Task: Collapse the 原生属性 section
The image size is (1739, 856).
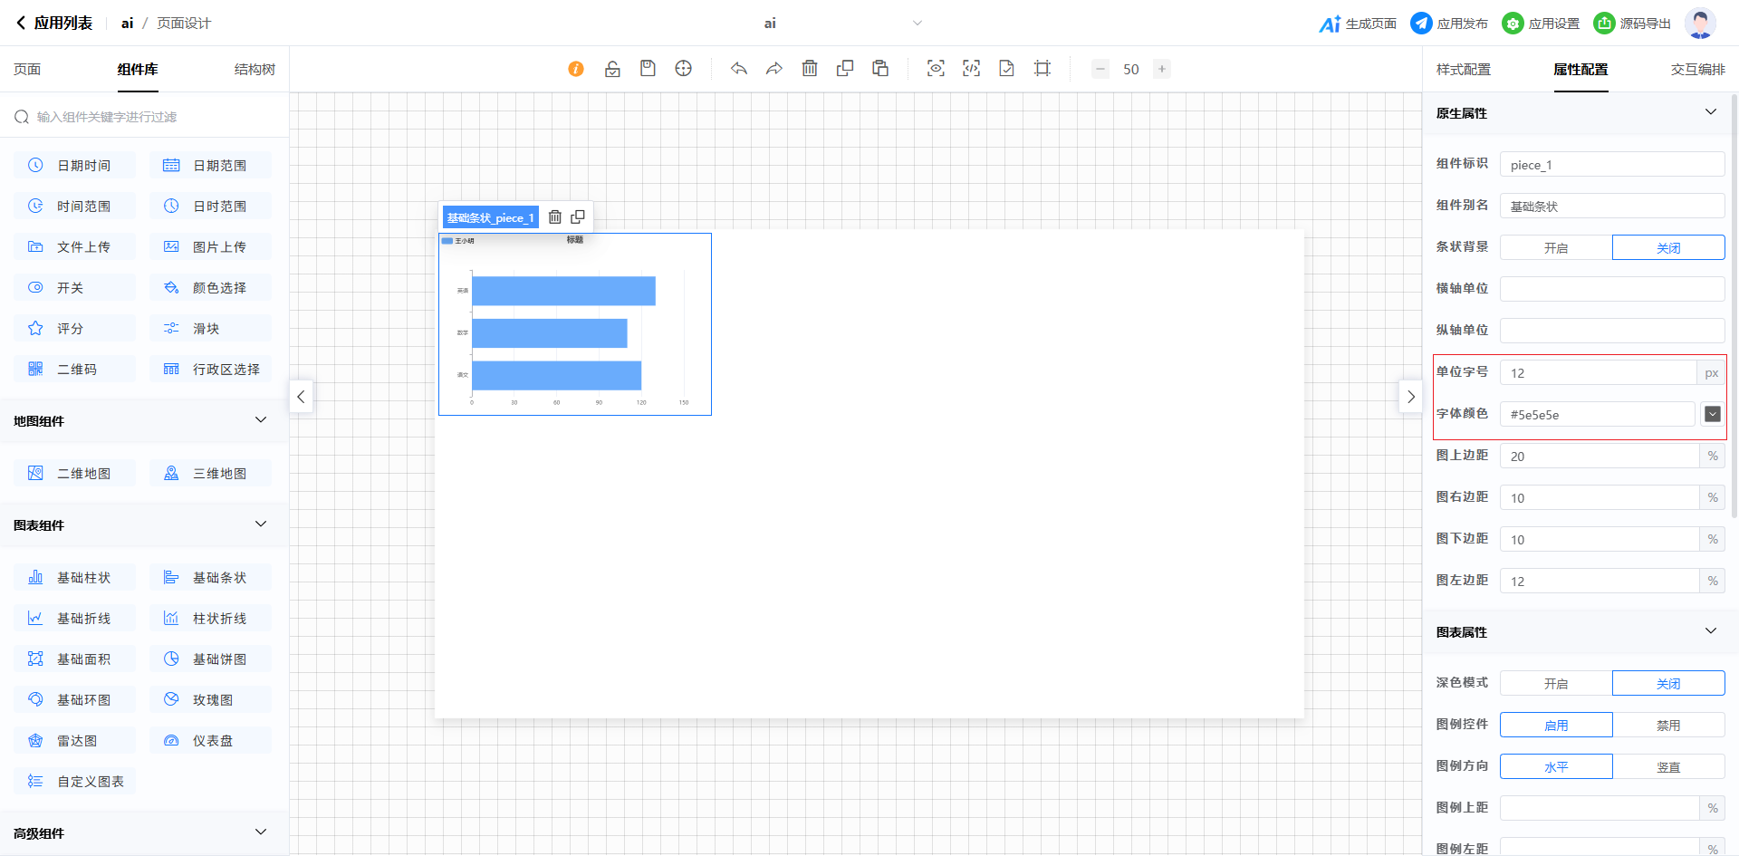Action: pos(1710,112)
